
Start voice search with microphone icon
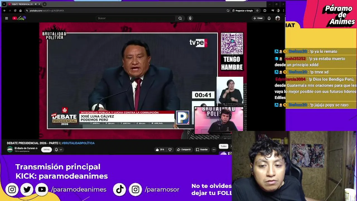pyautogui.click(x=190, y=18)
